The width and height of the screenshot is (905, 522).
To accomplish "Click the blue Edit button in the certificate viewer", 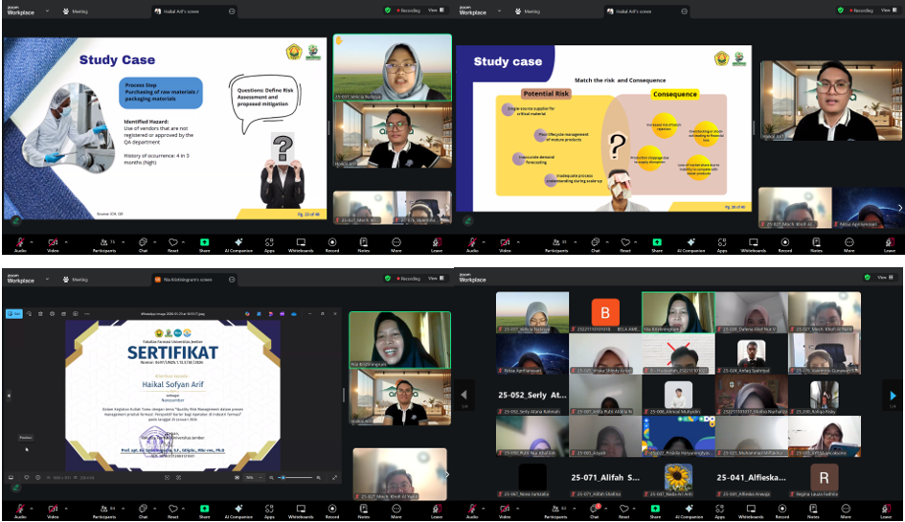I will (16, 313).
